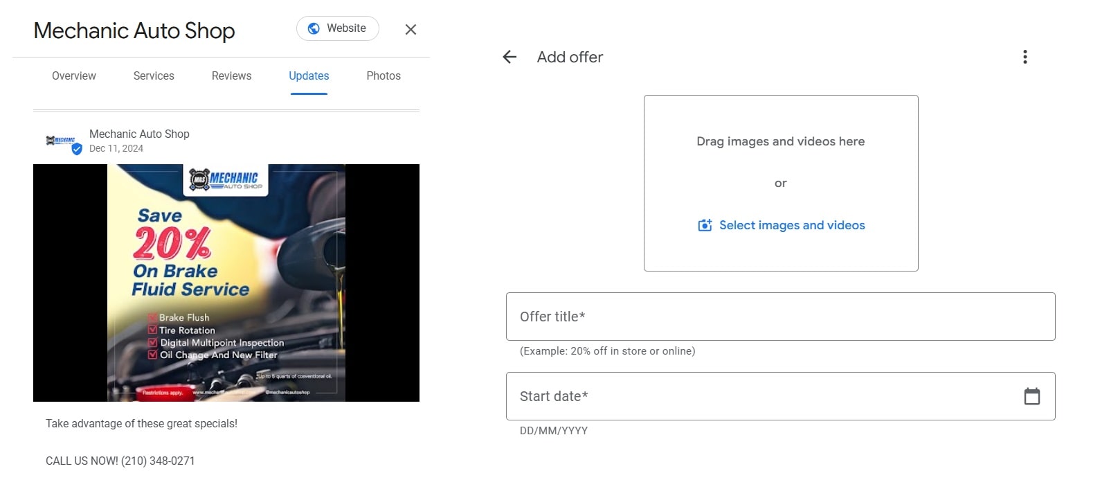Screen dimensions: 1100x489
Task: Open the calendar picker in Start date
Action: (1031, 396)
